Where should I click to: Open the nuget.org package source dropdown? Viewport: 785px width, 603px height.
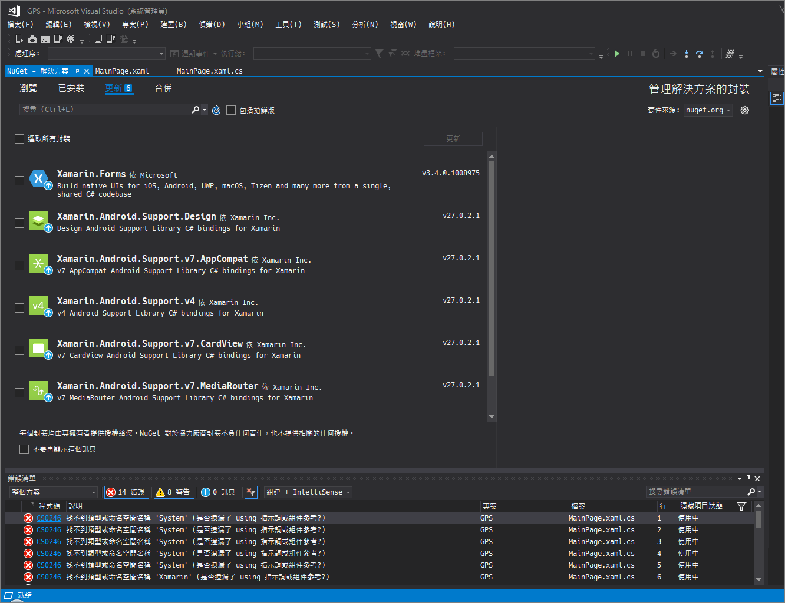pos(708,110)
